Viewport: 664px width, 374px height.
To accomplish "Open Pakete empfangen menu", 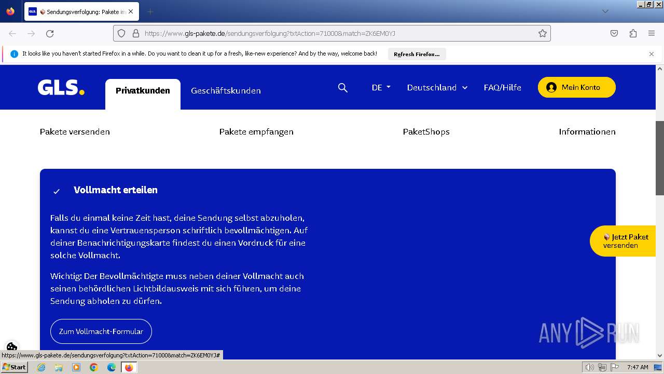I will pos(256,132).
